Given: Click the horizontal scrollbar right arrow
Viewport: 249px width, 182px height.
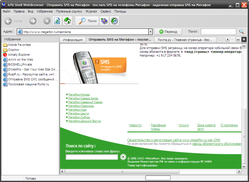Looking at the screenshot, I should pos(239,171).
